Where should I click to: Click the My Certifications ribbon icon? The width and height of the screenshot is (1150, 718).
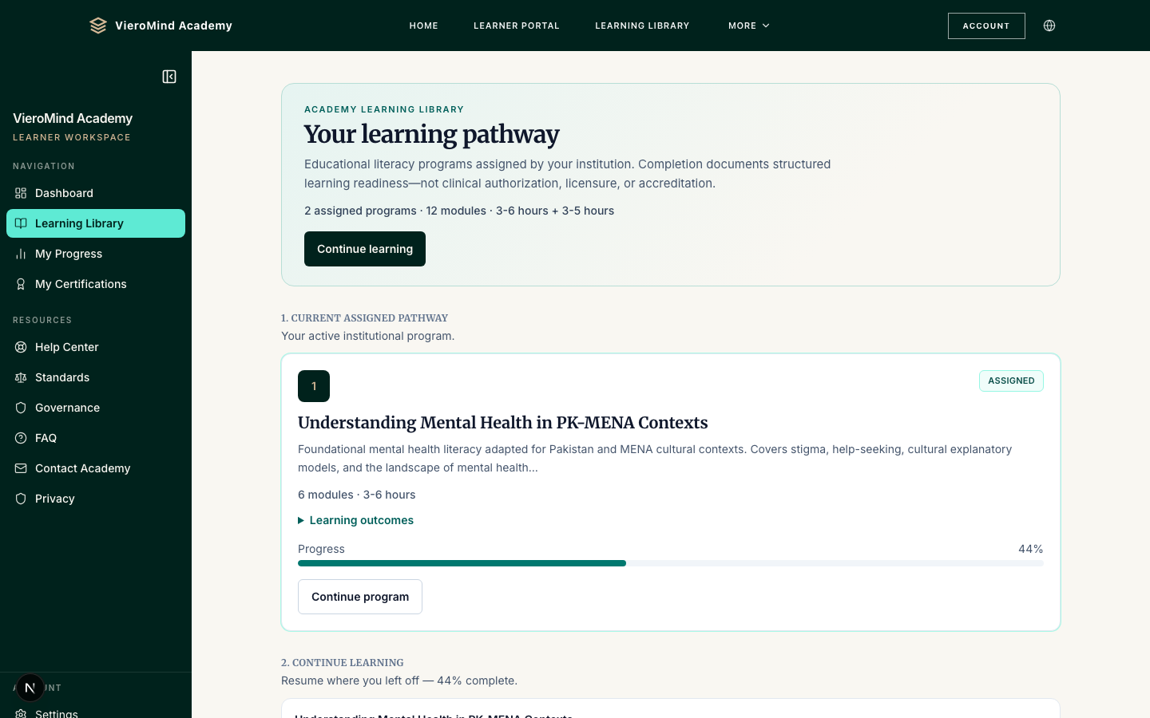point(21,284)
